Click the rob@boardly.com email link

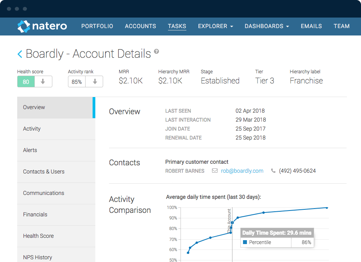coord(242,171)
